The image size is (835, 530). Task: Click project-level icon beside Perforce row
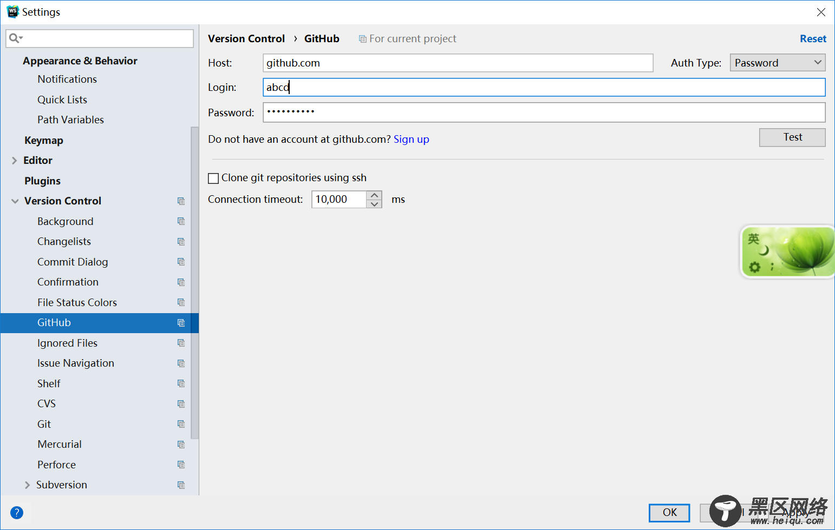point(181,465)
